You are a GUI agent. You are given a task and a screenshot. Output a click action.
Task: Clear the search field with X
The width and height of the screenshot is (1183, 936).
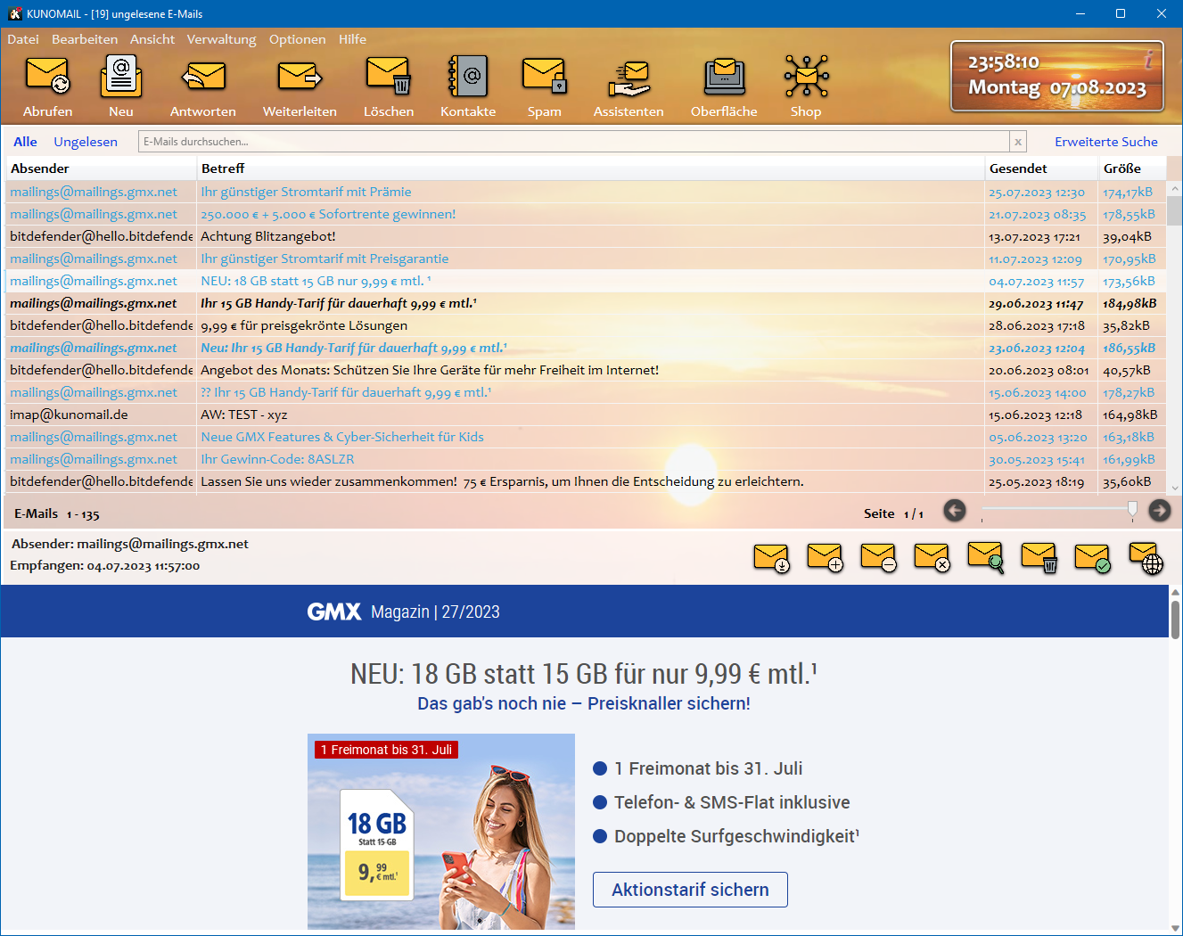point(1018,142)
